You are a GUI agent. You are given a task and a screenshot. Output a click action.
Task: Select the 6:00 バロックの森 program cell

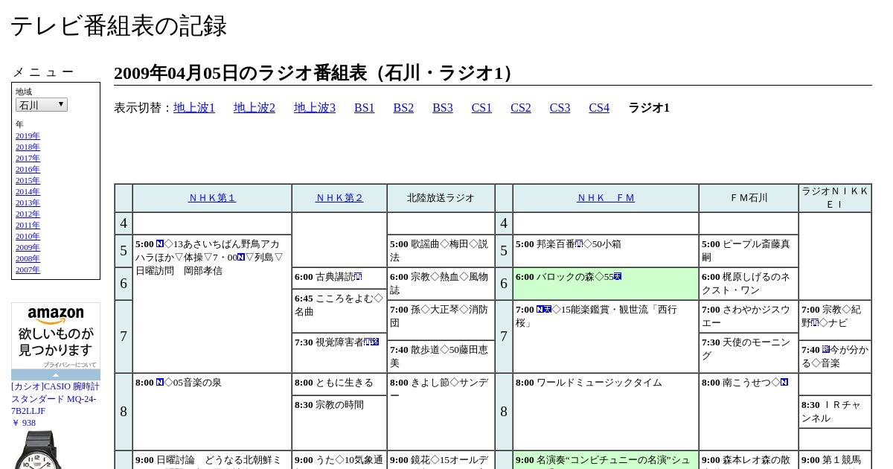click(x=606, y=284)
